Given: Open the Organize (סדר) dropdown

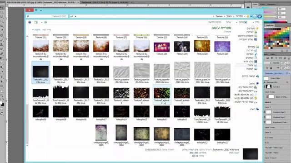Looking at the screenshot, I should tap(256, 22).
